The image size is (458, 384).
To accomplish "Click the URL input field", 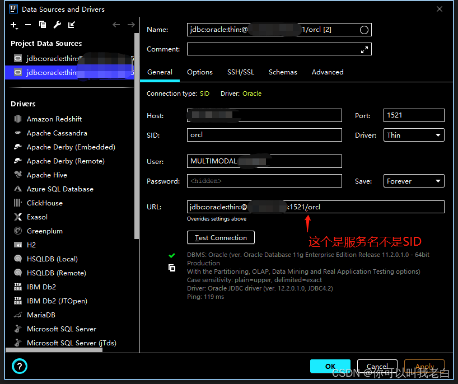I will (315, 207).
